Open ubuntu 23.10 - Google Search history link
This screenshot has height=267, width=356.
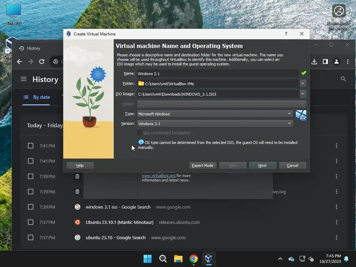[115, 238]
